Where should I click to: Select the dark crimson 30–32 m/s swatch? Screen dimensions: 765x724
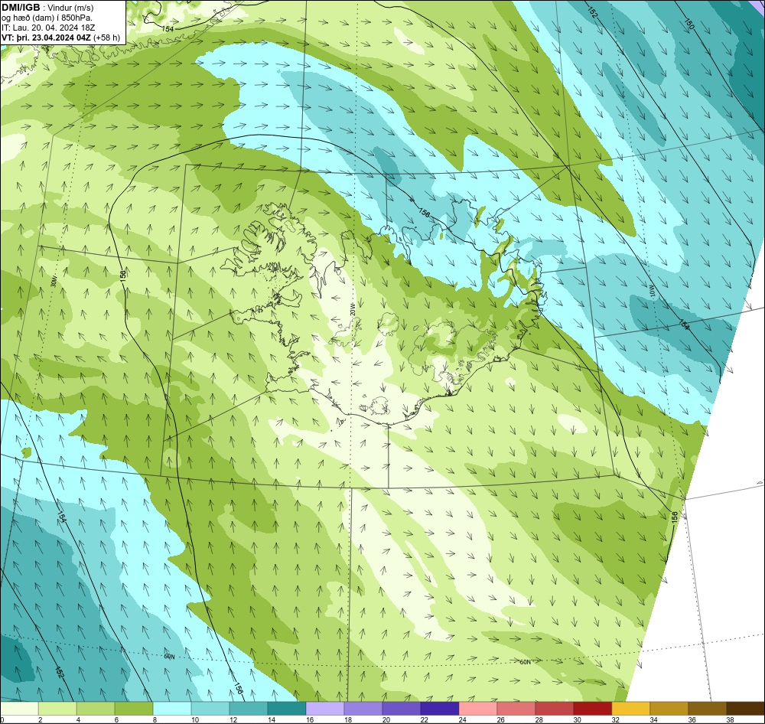(x=593, y=709)
